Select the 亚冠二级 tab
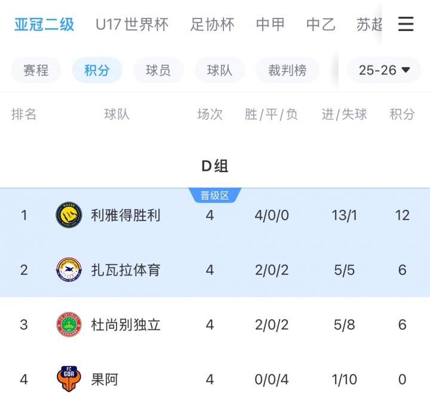This screenshot has height=416, width=430. click(x=45, y=25)
